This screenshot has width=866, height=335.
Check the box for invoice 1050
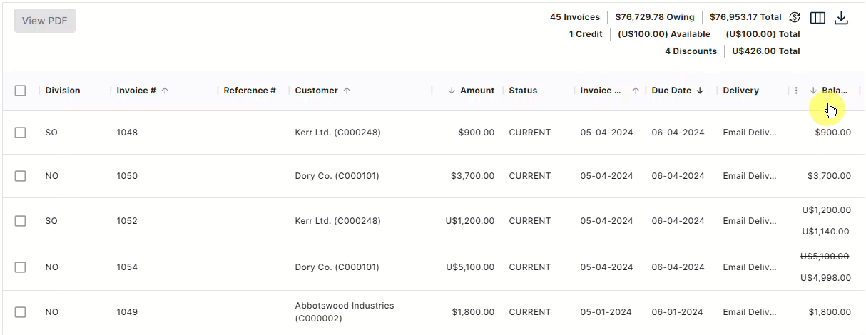(20, 176)
